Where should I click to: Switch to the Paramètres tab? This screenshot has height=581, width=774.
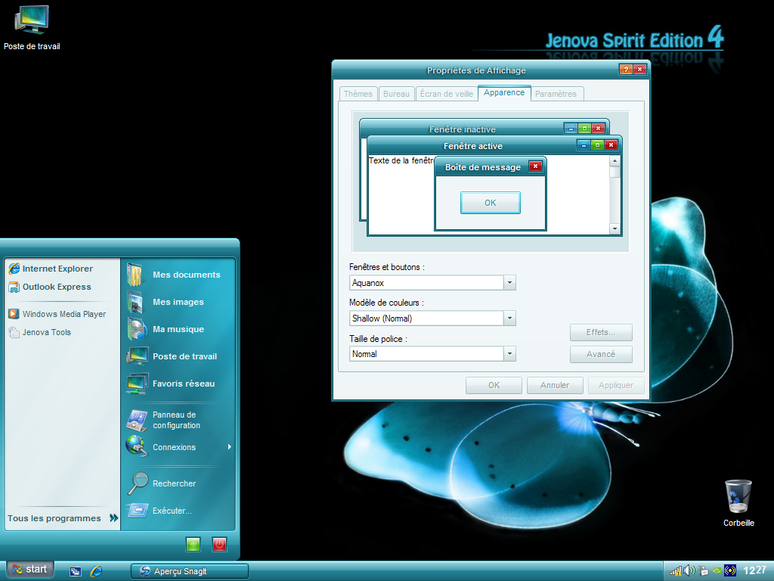coord(556,94)
